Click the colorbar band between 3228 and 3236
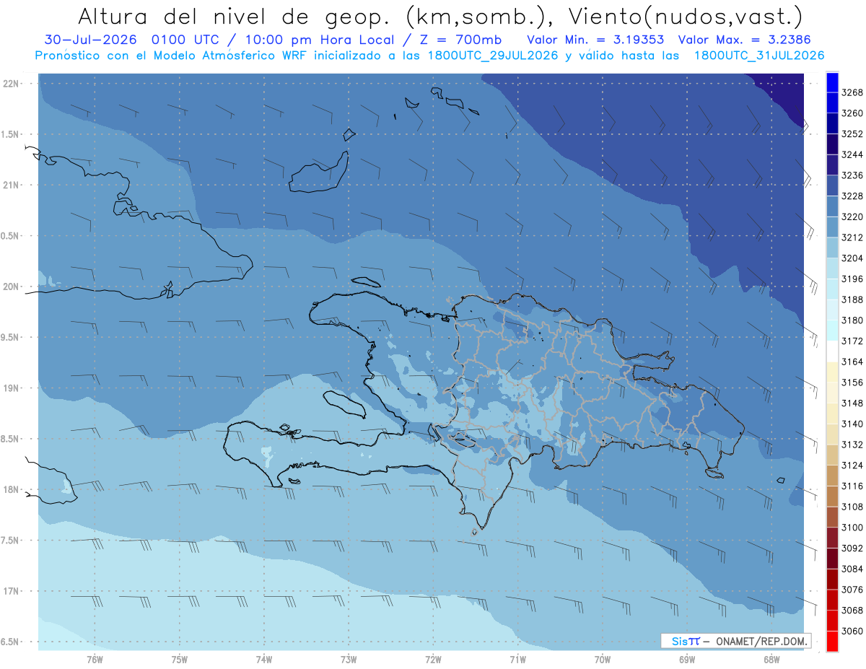Screen dimensions: 866x669 tap(832, 185)
